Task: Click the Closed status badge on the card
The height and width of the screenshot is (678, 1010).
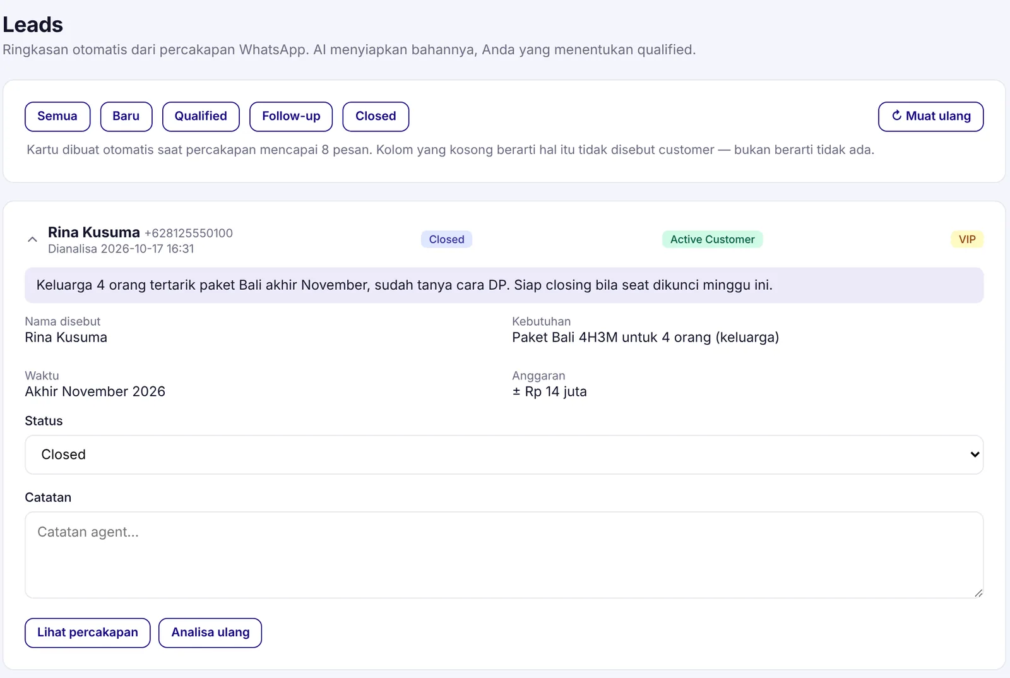Action: click(446, 239)
